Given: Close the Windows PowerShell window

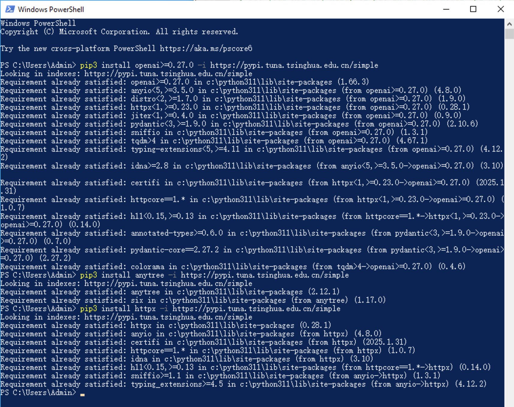Looking at the screenshot, I should [x=501, y=9].
